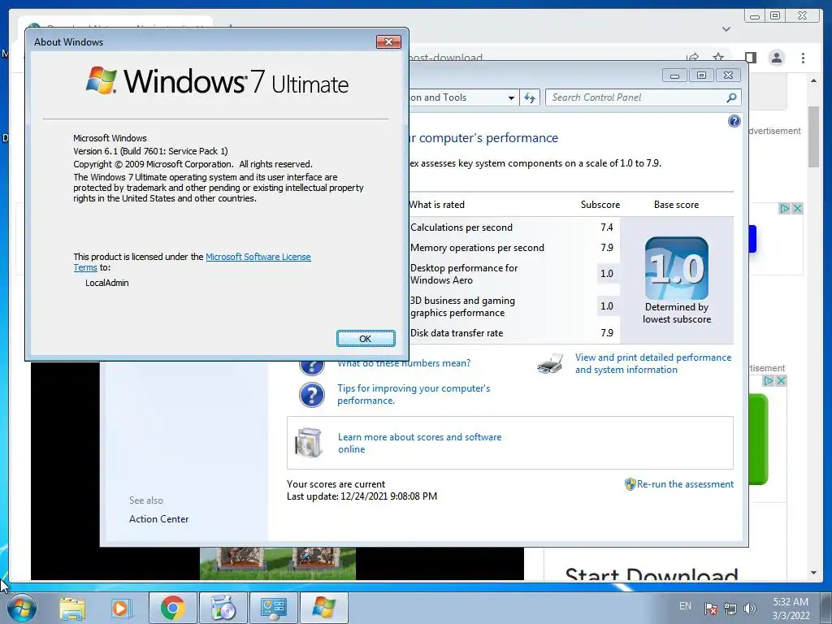Image resolution: width=832 pixels, height=624 pixels.
Task: Click the search magnifier icon in Control Panel
Action: pyautogui.click(x=732, y=97)
